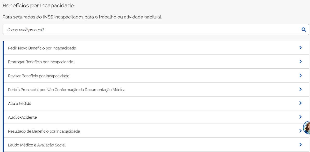The width and height of the screenshot is (310, 152).
Task: Click chevron beside Perícia Presencial option
Action: coord(300,89)
